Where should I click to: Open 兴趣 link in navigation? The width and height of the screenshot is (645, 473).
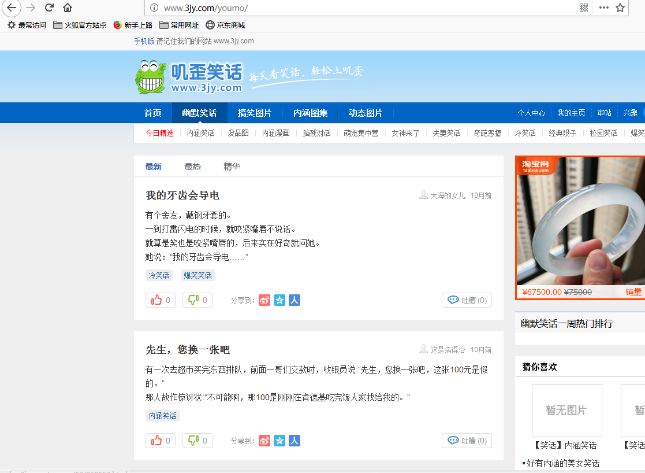(630, 113)
